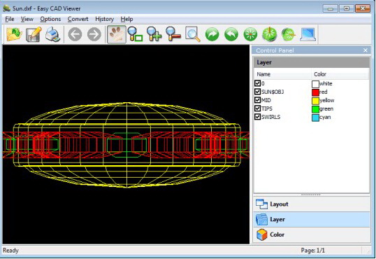
Task: Click the Layout panel icon
Action: 261,204
